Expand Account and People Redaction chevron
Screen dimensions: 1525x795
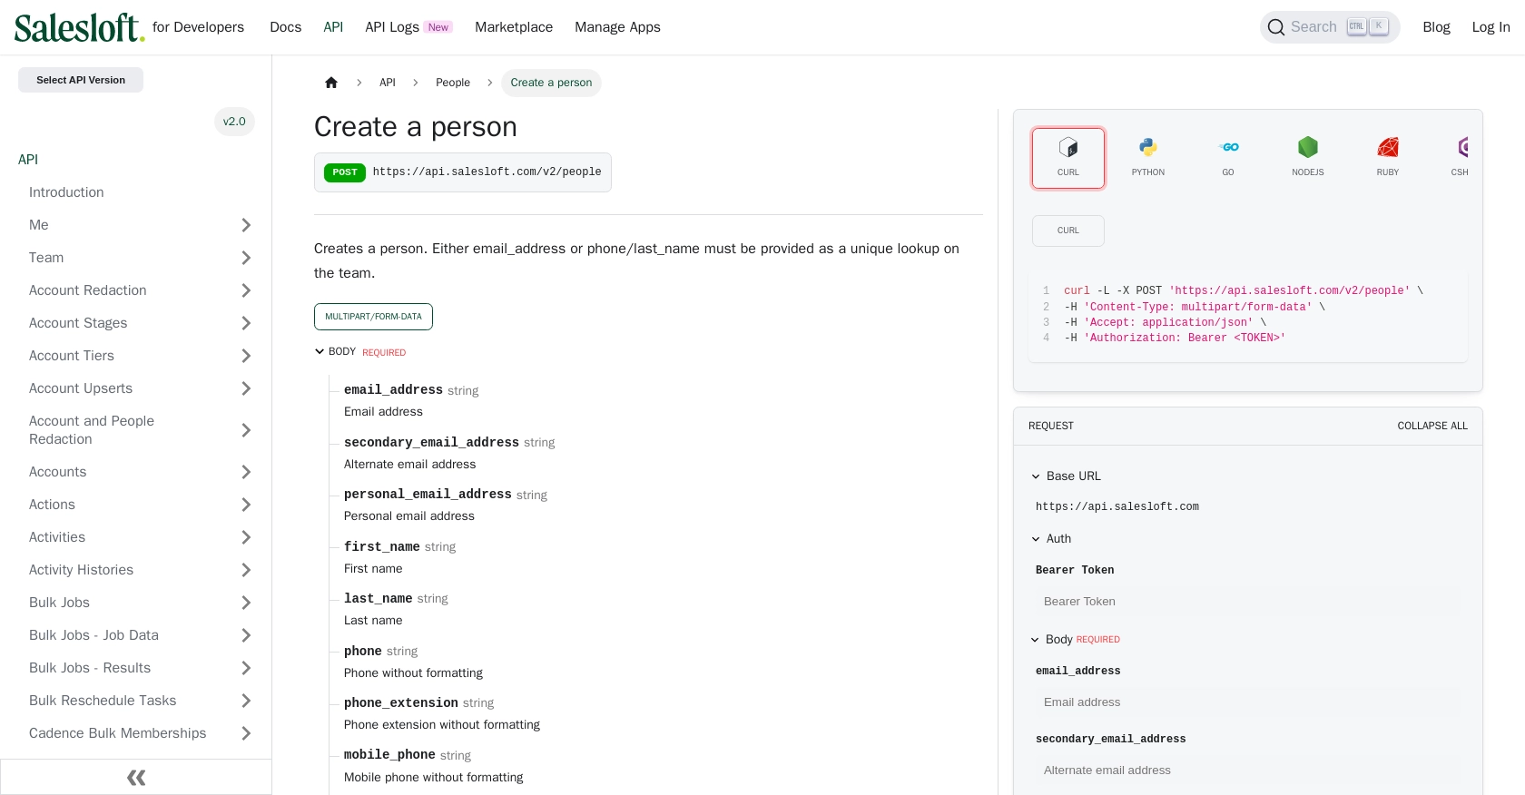tap(246, 430)
